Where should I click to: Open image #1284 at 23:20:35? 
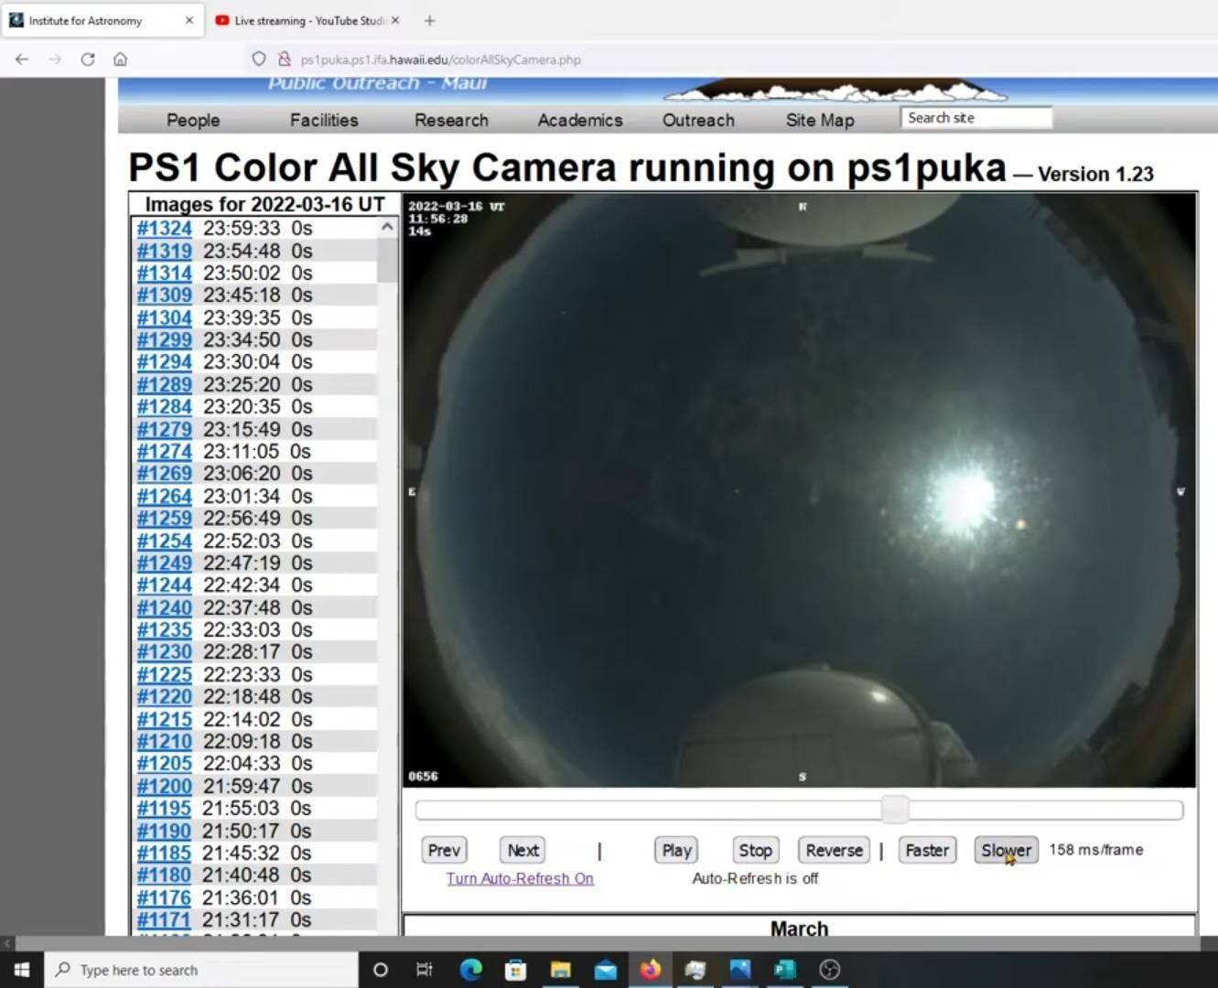point(164,407)
